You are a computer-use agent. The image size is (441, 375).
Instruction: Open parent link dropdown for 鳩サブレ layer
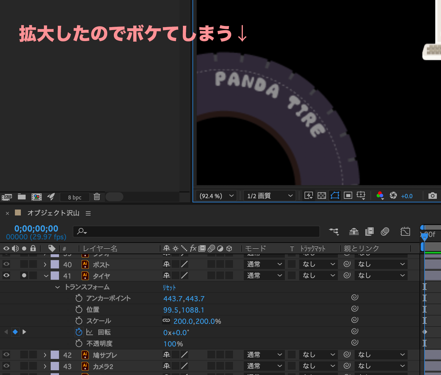point(381,355)
